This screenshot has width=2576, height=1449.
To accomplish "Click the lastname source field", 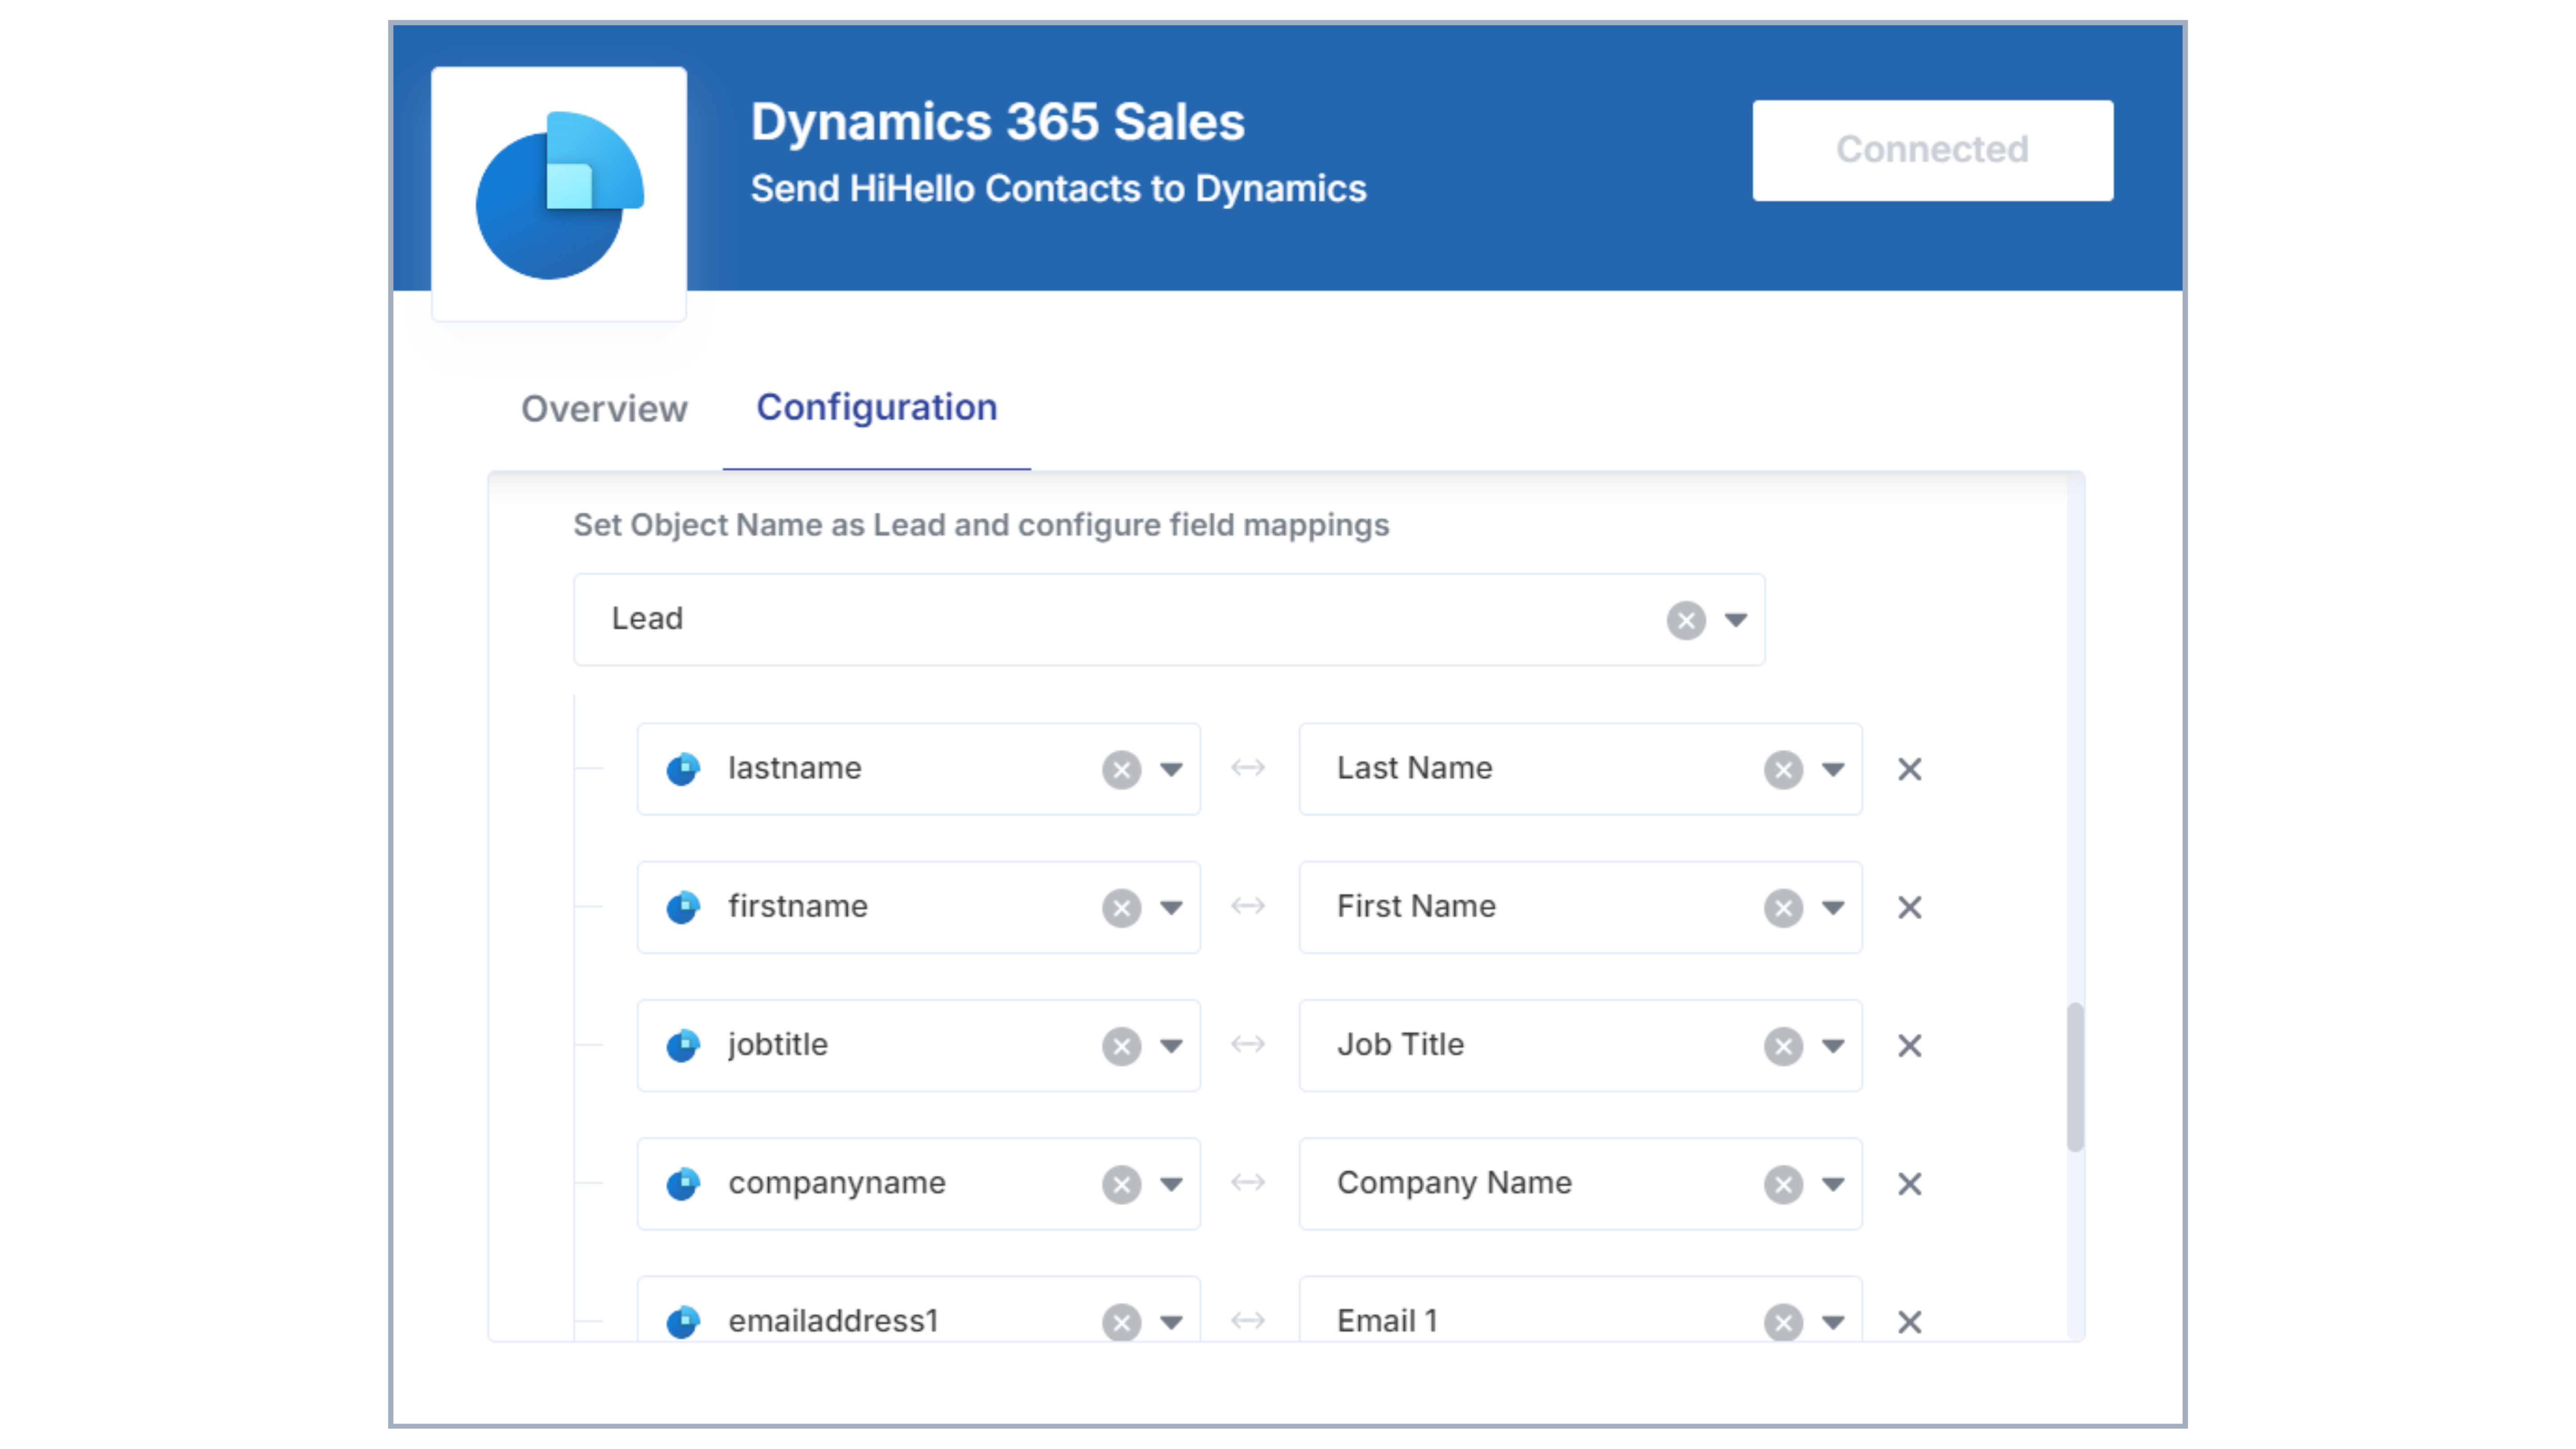I will click(918, 769).
